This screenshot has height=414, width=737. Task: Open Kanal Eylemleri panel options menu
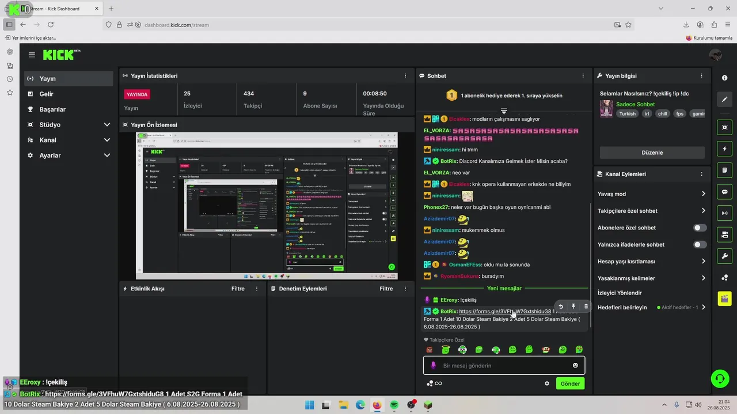tap(701, 174)
